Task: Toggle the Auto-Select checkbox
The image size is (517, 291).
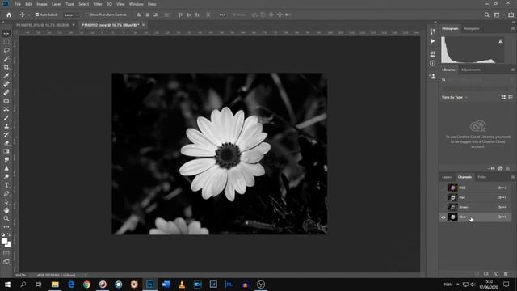Action: click(37, 15)
